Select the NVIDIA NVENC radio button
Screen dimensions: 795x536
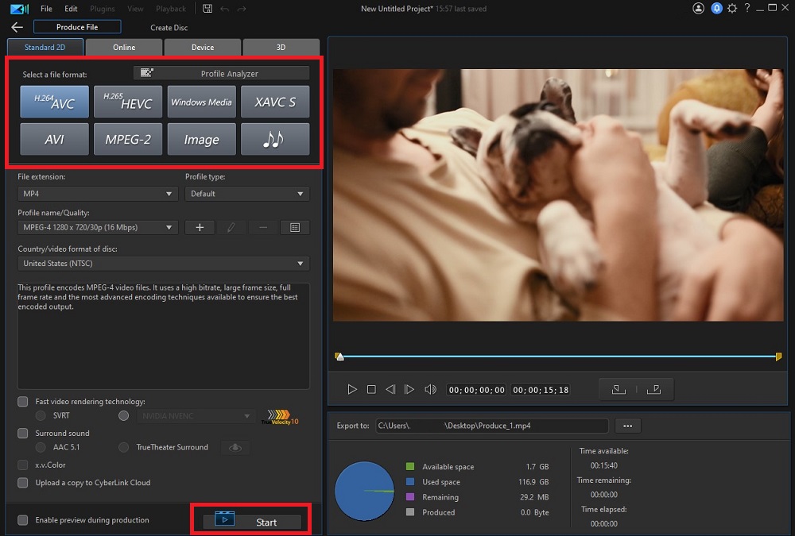(124, 415)
